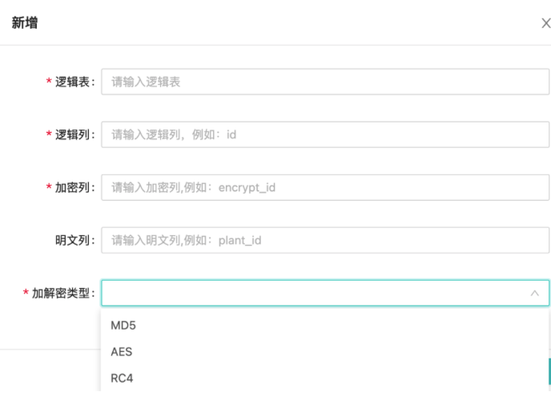This screenshot has height=396, width=551.
Task: Close the 新增 dialog with the X
Action: tap(545, 23)
